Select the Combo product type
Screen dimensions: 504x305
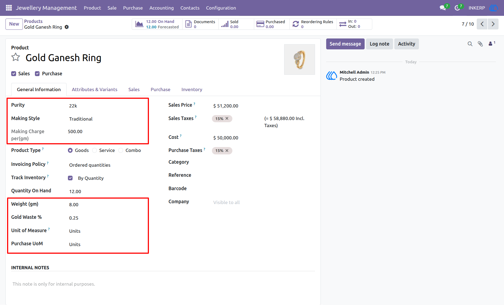pyautogui.click(x=121, y=150)
